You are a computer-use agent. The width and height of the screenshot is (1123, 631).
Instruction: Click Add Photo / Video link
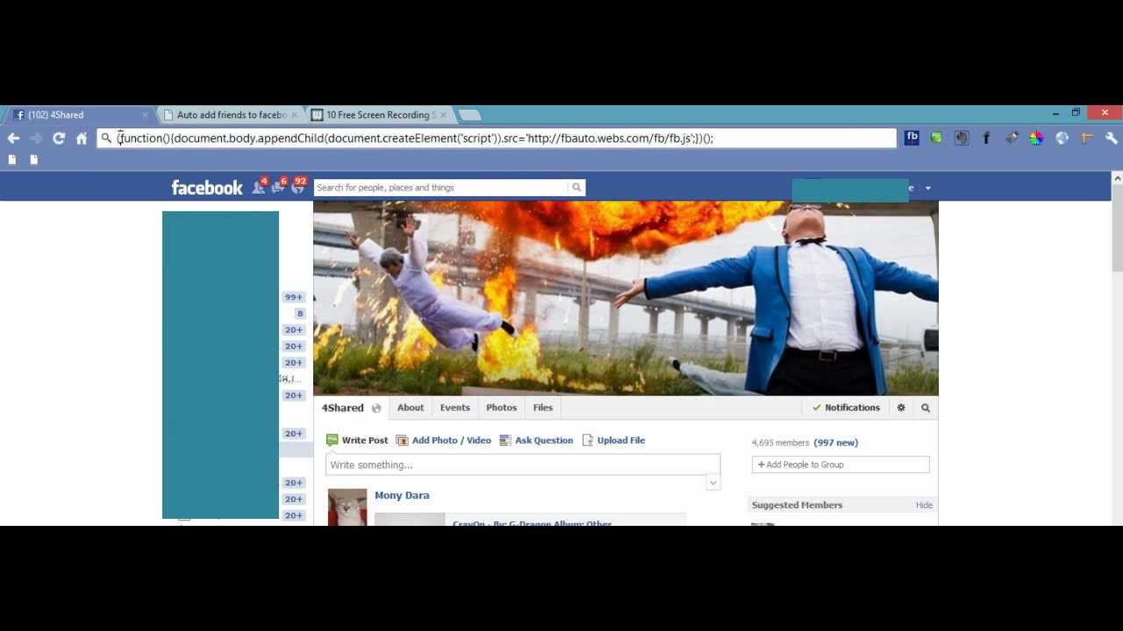[444, 440]
